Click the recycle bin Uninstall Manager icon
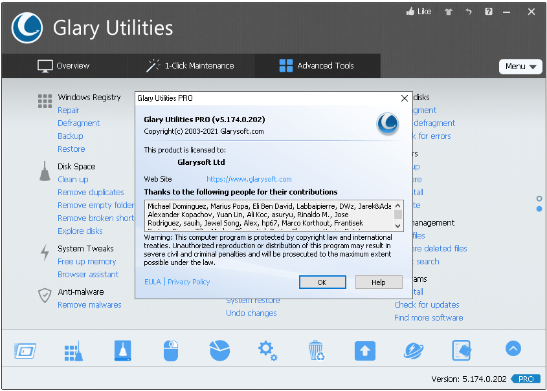547x391 pixels. point(316,350)
